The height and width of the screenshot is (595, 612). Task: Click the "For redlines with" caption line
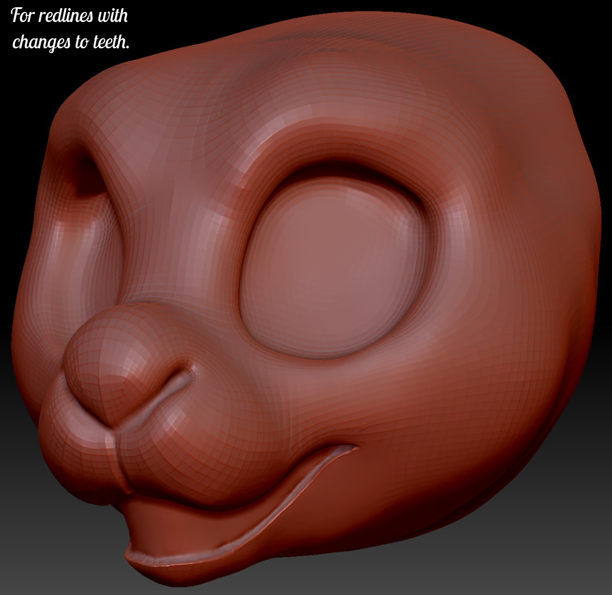click(x=69, y=16)
